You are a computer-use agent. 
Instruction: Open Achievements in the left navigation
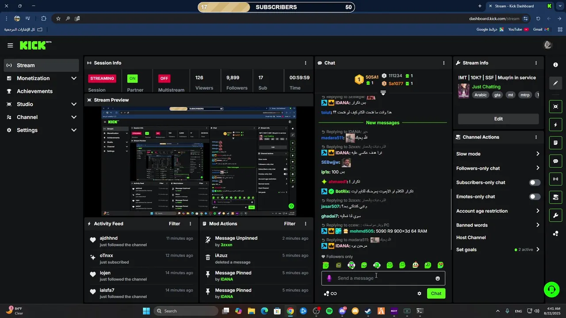click(41, 91)
